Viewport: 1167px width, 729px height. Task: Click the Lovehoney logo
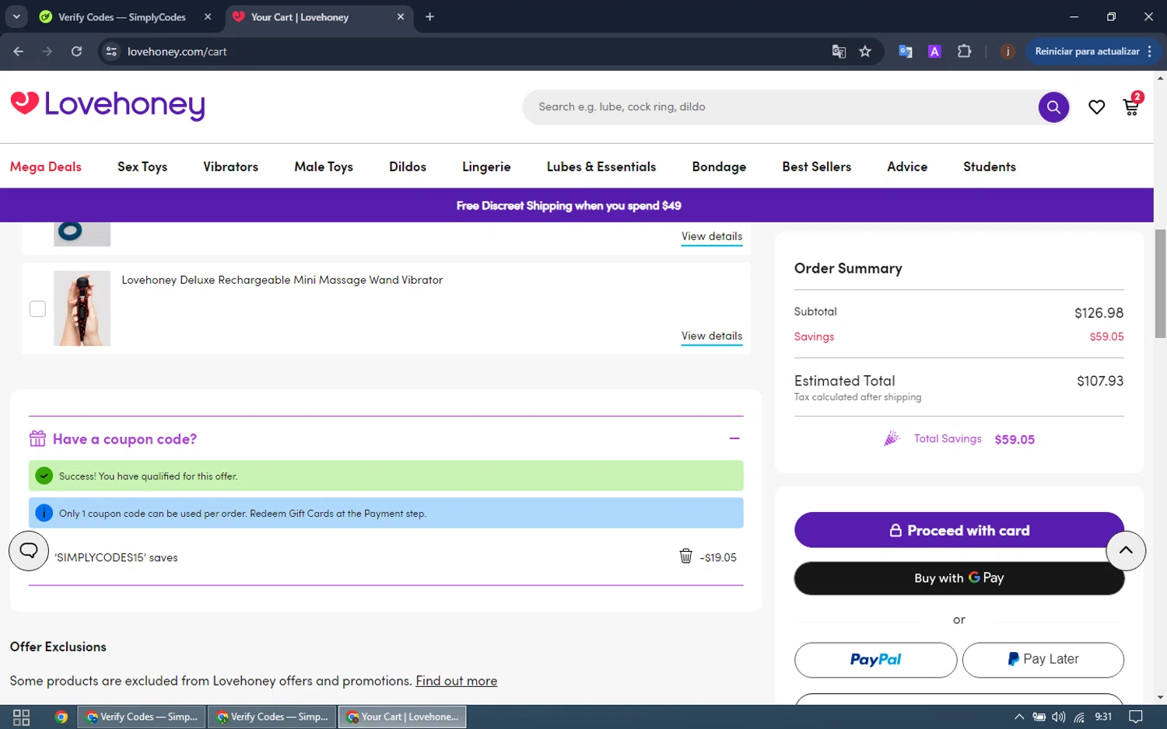click(x=107, y=105)
